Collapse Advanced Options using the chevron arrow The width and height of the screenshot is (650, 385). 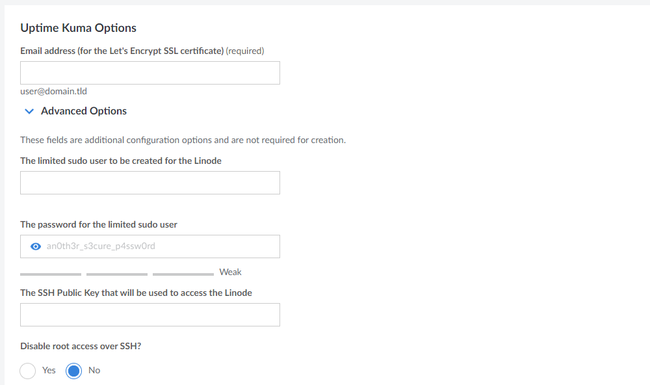(x=29, y=111)
